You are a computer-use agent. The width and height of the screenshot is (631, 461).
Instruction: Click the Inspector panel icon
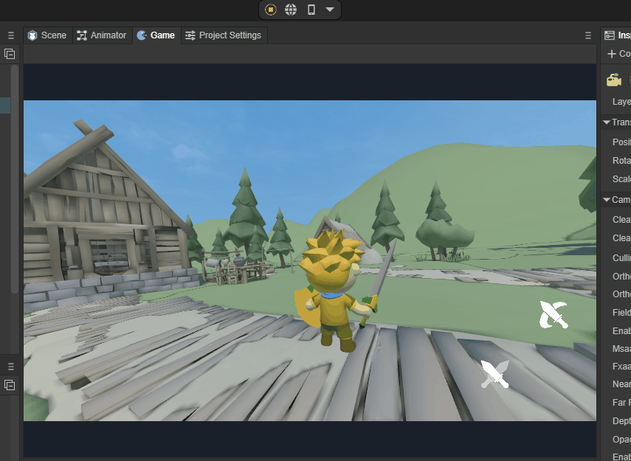609,35
